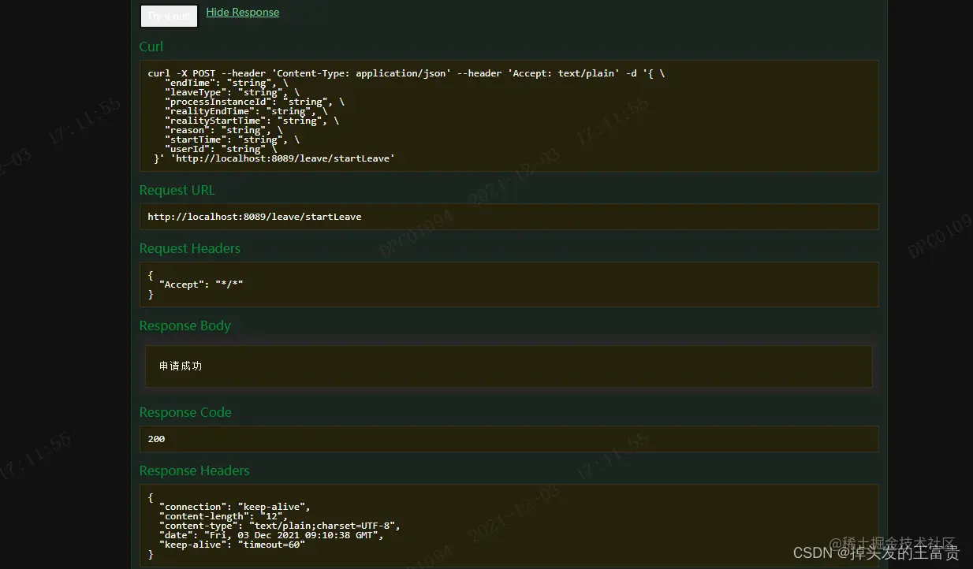Click the 200 response code value

click(156, 439)
